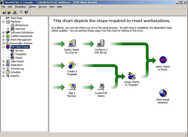Image resolution: width=188 pixels, height=137 pixels.
Task: Click the third toolbar computer icon
Action: click(15, 12)
